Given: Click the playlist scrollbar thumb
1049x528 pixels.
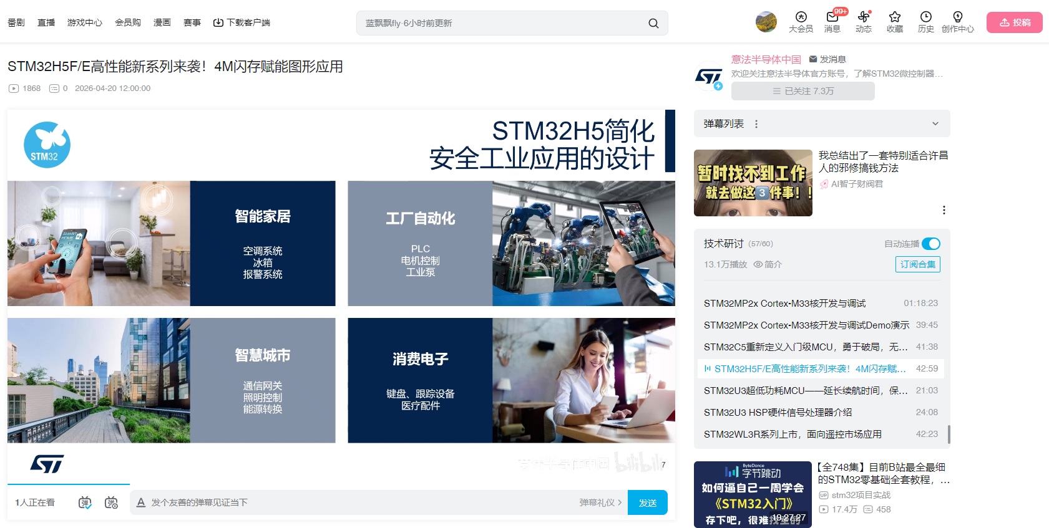Looking at the screenshot, I should click(949, 434).
